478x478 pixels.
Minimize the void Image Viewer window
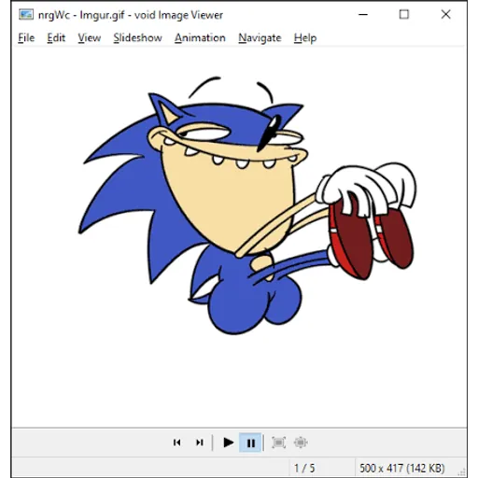[363, 14]
